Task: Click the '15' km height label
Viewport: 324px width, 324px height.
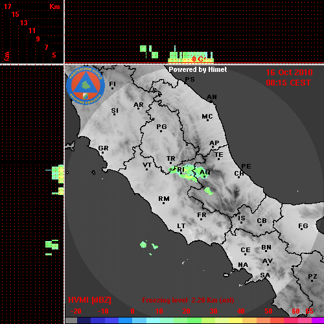Action: tap(16, 15)
